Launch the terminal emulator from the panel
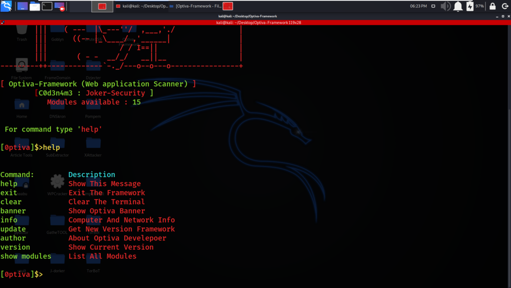The height and width of the screenshot is (288, 511). click(x=47, y=6)
